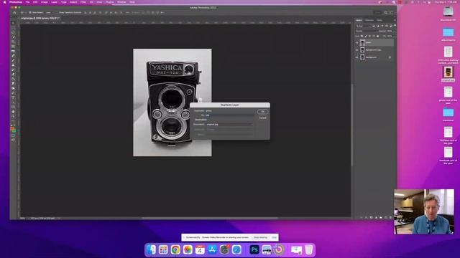Switch to the Channels tab
460x258 pixels.
(369, 20)
